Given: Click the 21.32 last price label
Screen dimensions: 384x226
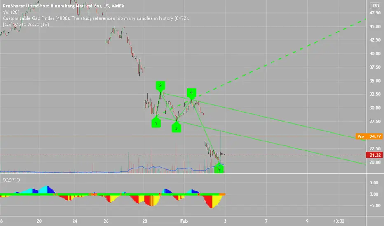Looking at the screenshot, I should tap(375, 155).
